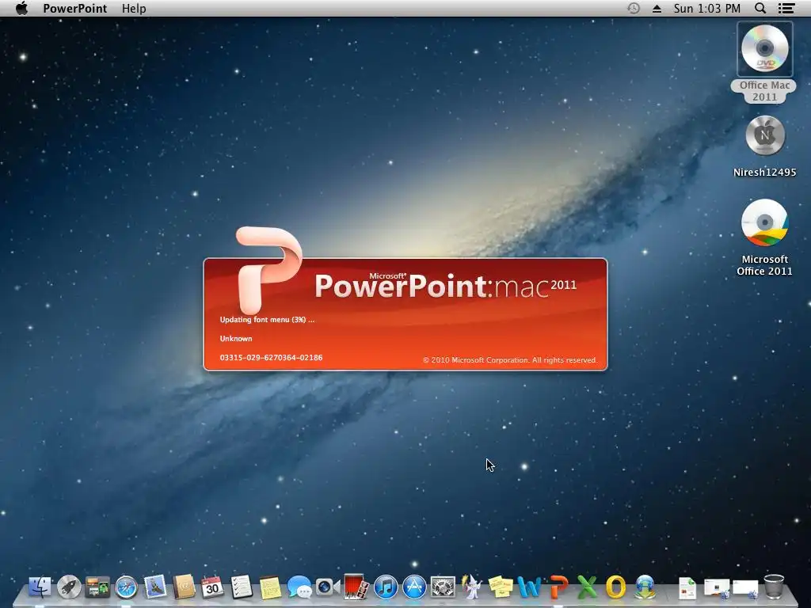The height and width of the screenshot is (608, 811).
Task: Open Spotlight search magnifier
Action: tap(760, 8)
